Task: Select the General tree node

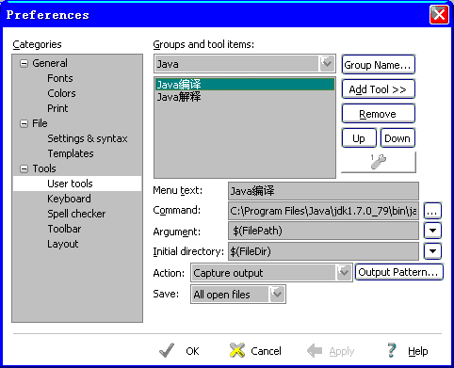Action: tap(50, 63)
